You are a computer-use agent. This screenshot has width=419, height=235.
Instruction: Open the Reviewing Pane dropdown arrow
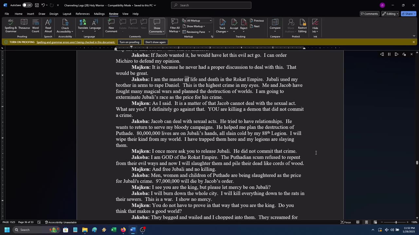coord(209,32)
